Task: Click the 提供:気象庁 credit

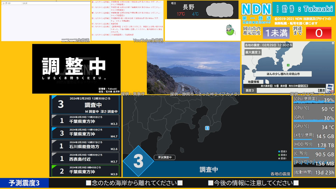Action: (133, 94)
